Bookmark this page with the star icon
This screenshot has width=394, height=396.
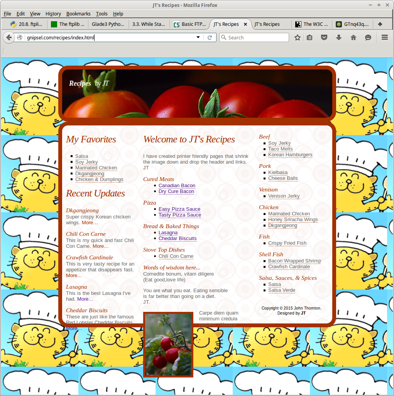(x=298, y=37)
